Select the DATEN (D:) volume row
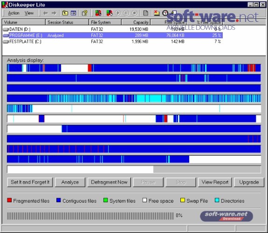Image resolution: width=268 pixels, height=233 pixels. pyautogui.click(x=112, y=29)
